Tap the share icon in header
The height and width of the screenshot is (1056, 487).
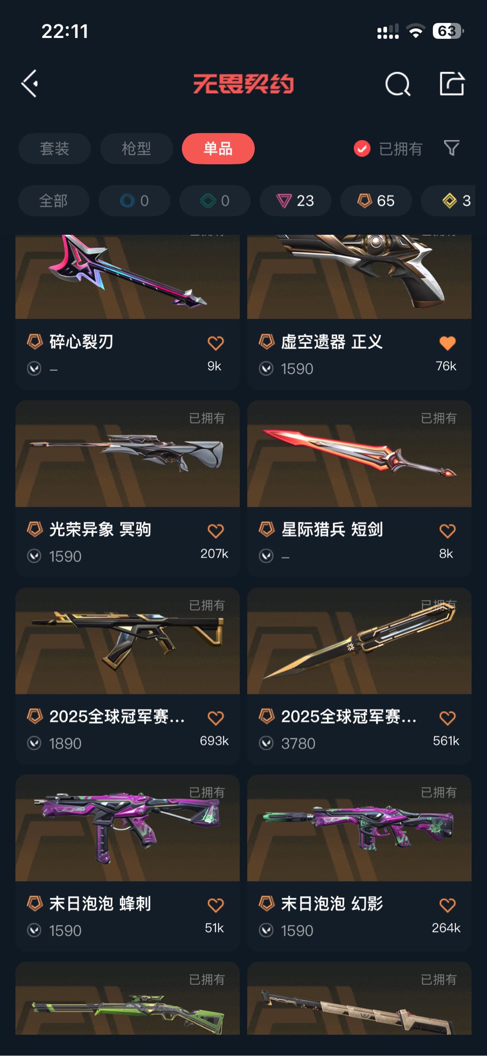pos(452,83)
